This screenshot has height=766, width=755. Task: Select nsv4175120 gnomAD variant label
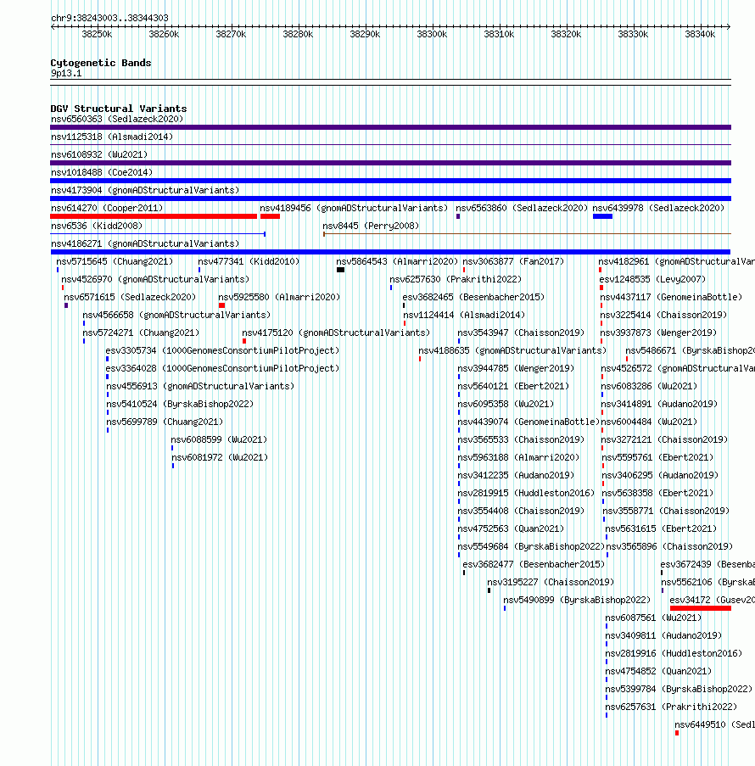point(336,333)
